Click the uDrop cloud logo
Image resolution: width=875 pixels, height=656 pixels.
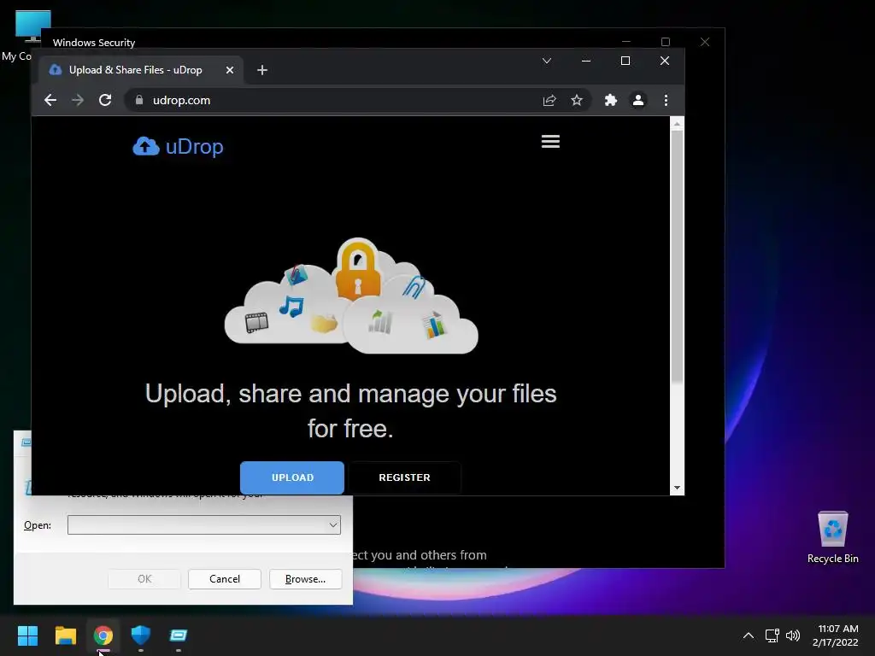coord(178,146)
